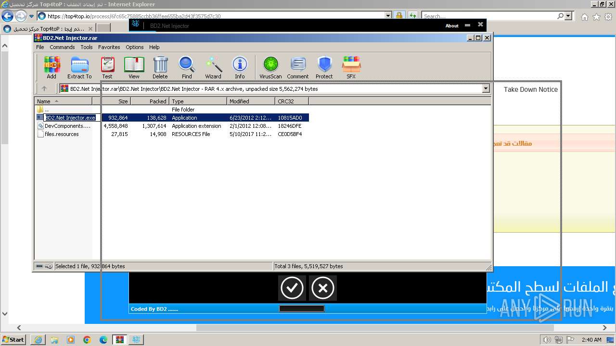Sort by the CRC32 column header
616x346 pixels.
point(292,101)
